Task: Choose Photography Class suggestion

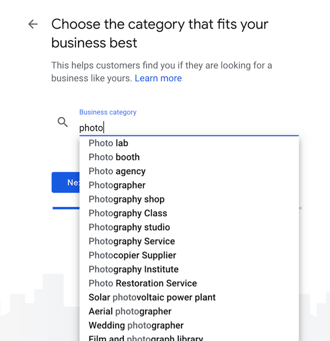Action: tap(189, 213)
